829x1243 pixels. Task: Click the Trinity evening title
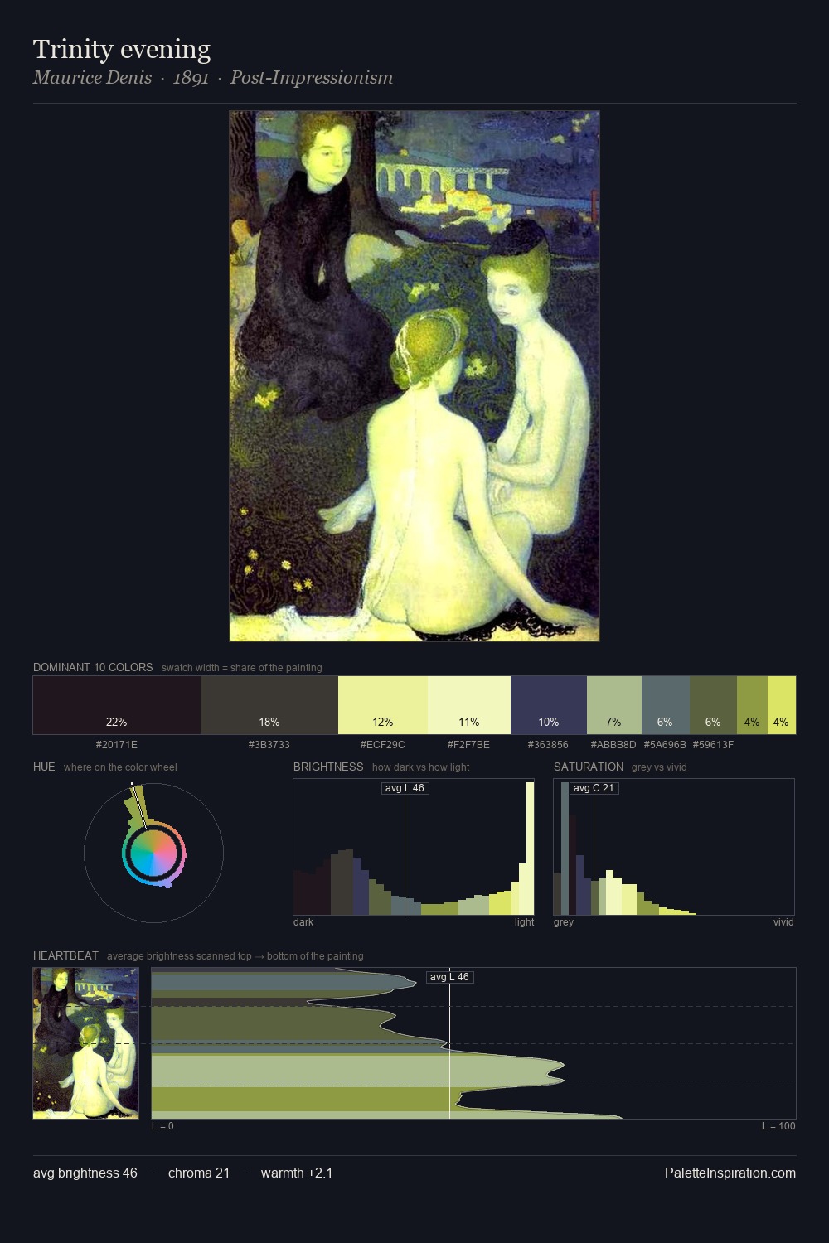pos(122,50)
